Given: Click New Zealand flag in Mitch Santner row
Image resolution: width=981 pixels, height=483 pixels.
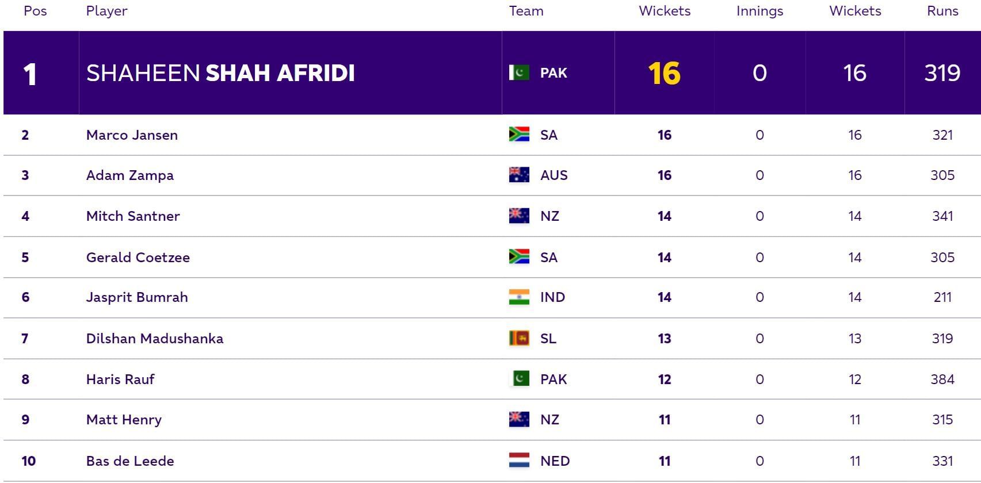Looking at the screenshot, I should [519, 216].
